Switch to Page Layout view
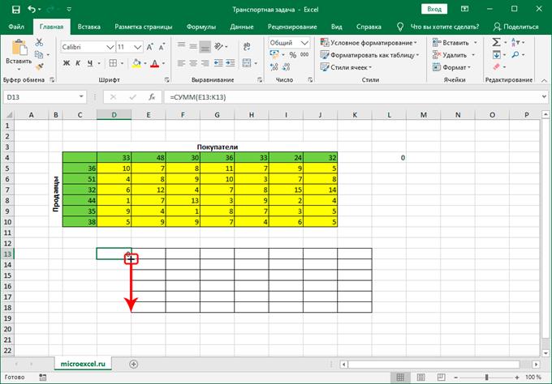The width and height of the screenshot is (552, 384). [420, 378]
